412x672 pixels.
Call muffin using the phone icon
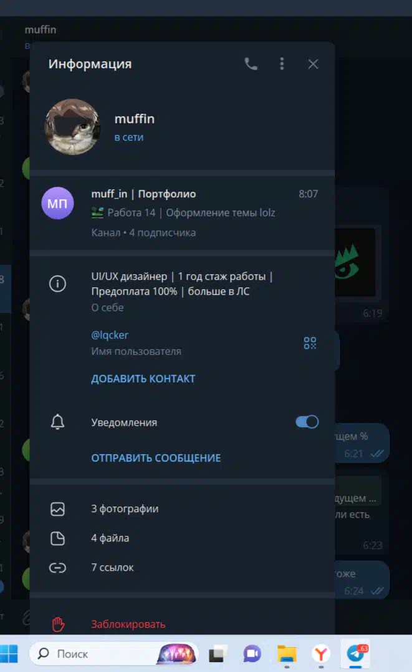click(x=251, y=64)
